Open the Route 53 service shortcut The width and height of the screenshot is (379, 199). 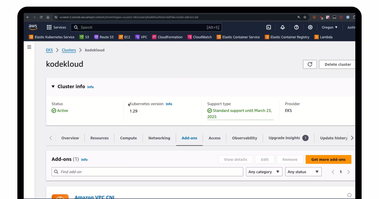coord(104,37)
